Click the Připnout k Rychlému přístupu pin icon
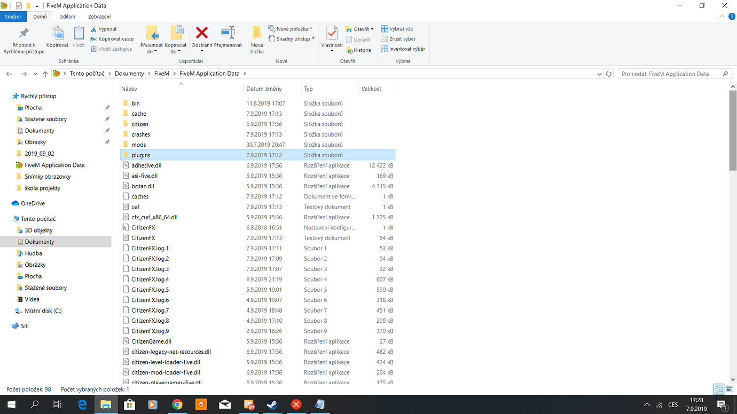737x414 pixels. (x=24, y=33)
